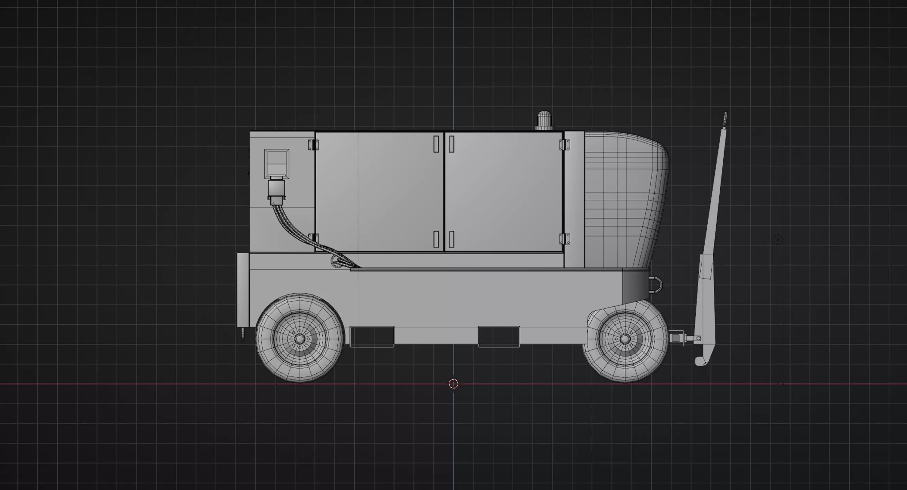Select the bottom-right door hinge
Image resolution: width=907 pixels, height=490 pixels.
coord(565,239)
